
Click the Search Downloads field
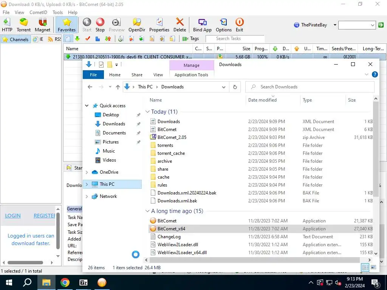coord(310,87)
